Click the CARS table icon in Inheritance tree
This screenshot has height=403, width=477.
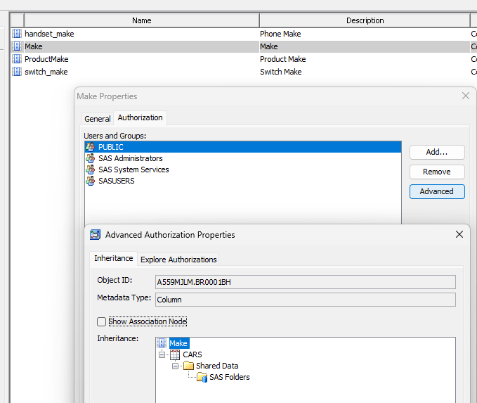click(x=175, y=354)
